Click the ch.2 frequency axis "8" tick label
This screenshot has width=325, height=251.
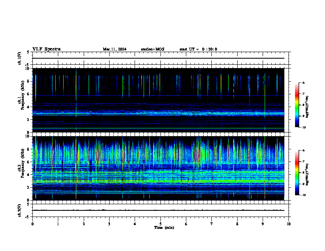(x=29, y=149)
